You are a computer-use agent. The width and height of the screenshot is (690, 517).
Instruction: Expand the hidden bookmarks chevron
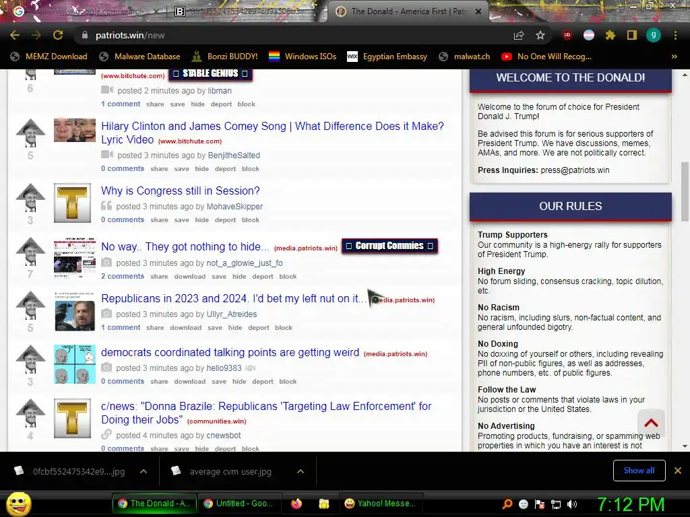[674, 57]
